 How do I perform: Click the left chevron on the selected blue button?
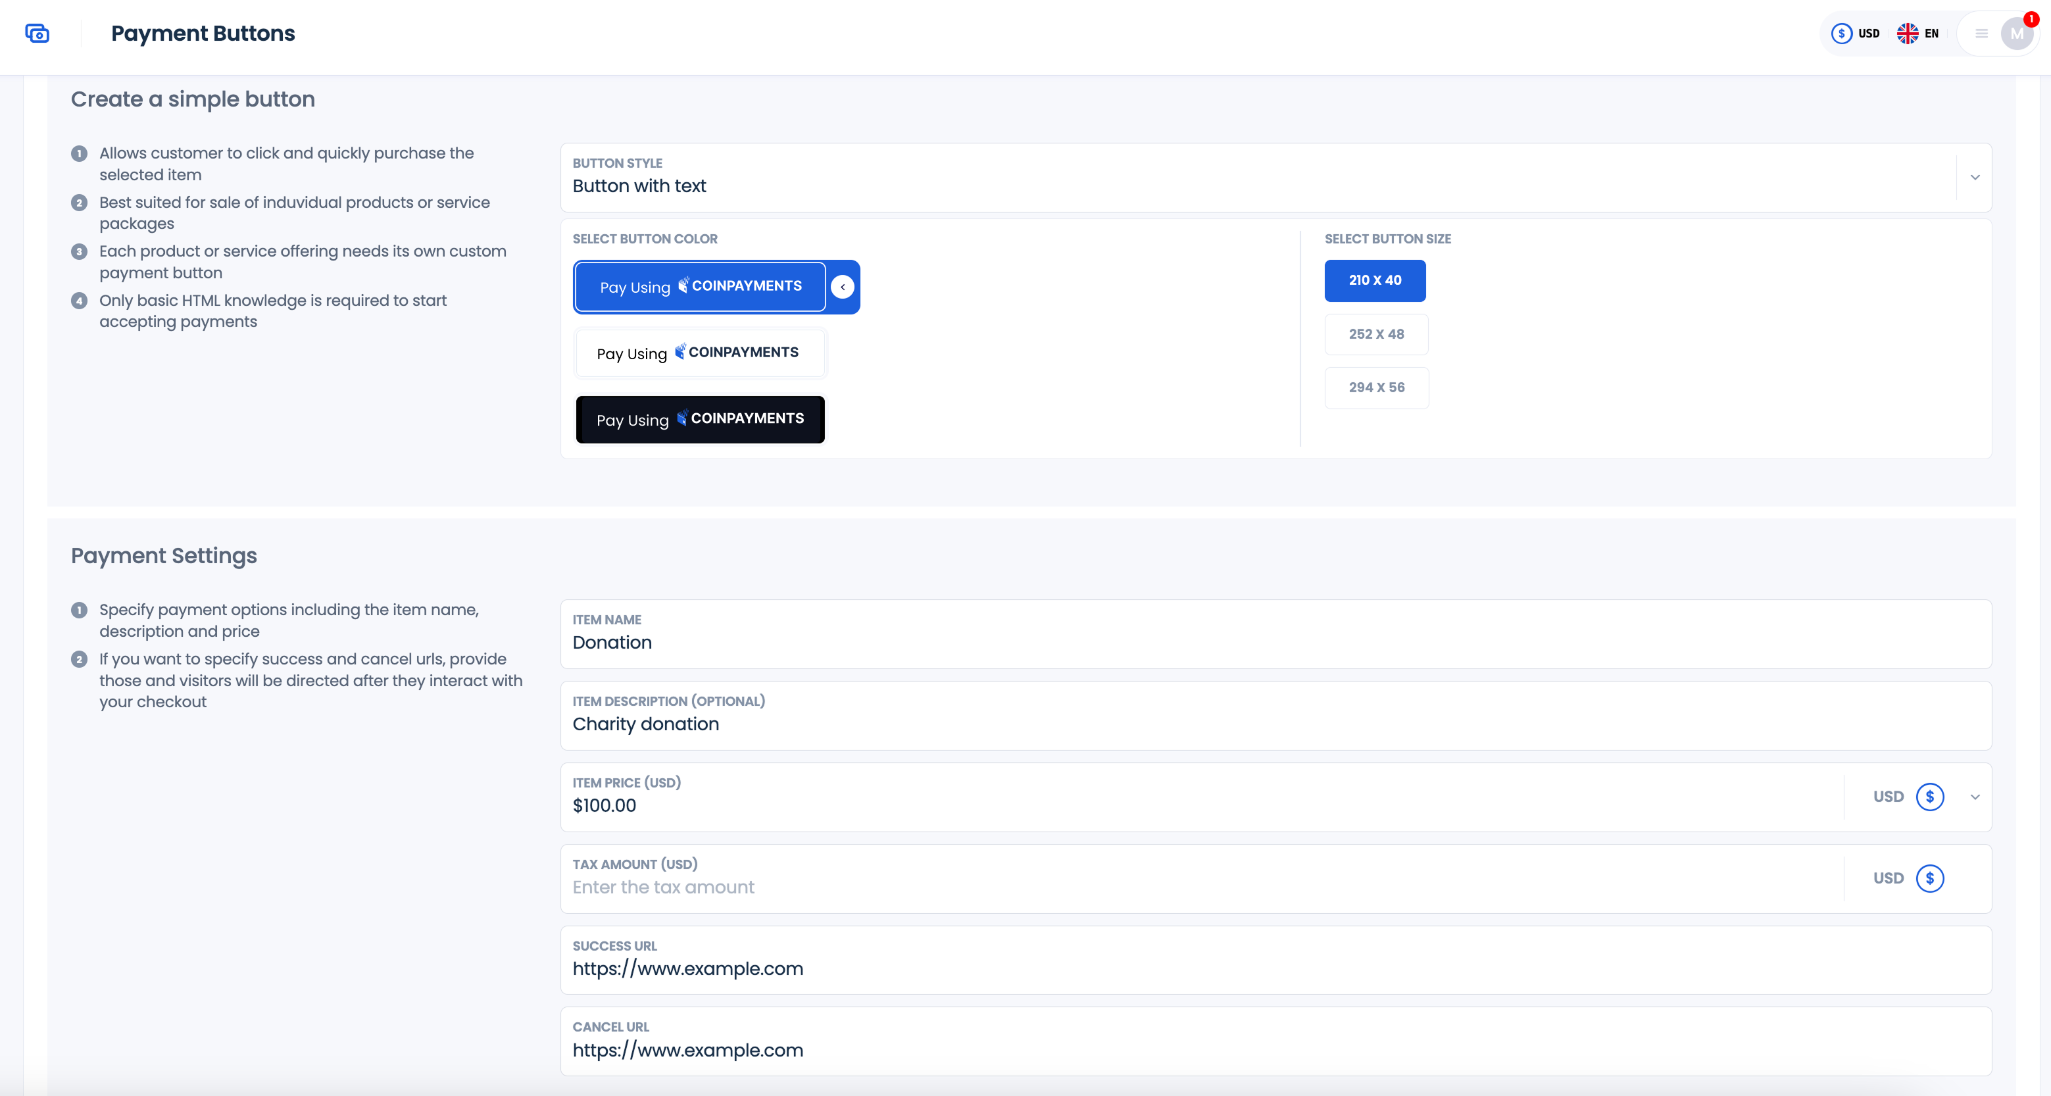click(x=843, y=287)
